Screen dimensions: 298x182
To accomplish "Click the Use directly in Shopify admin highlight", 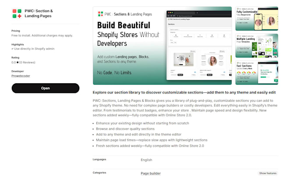I will pos(34,49).
